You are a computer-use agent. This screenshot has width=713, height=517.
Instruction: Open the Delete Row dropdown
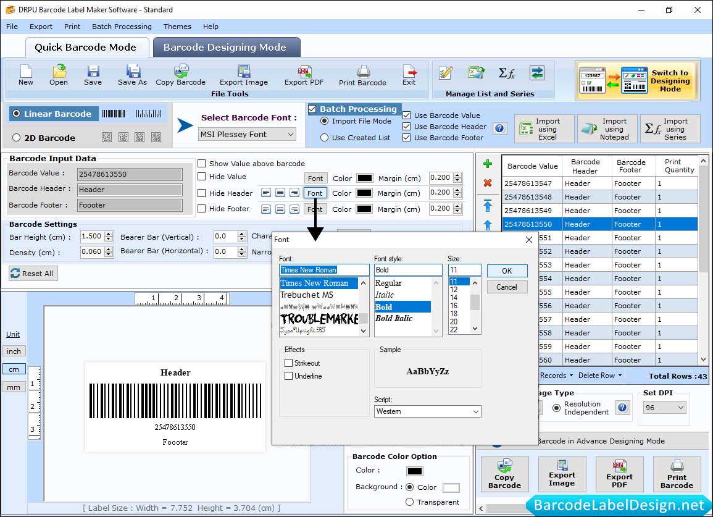pyautogui.click(x=600, y=376)
